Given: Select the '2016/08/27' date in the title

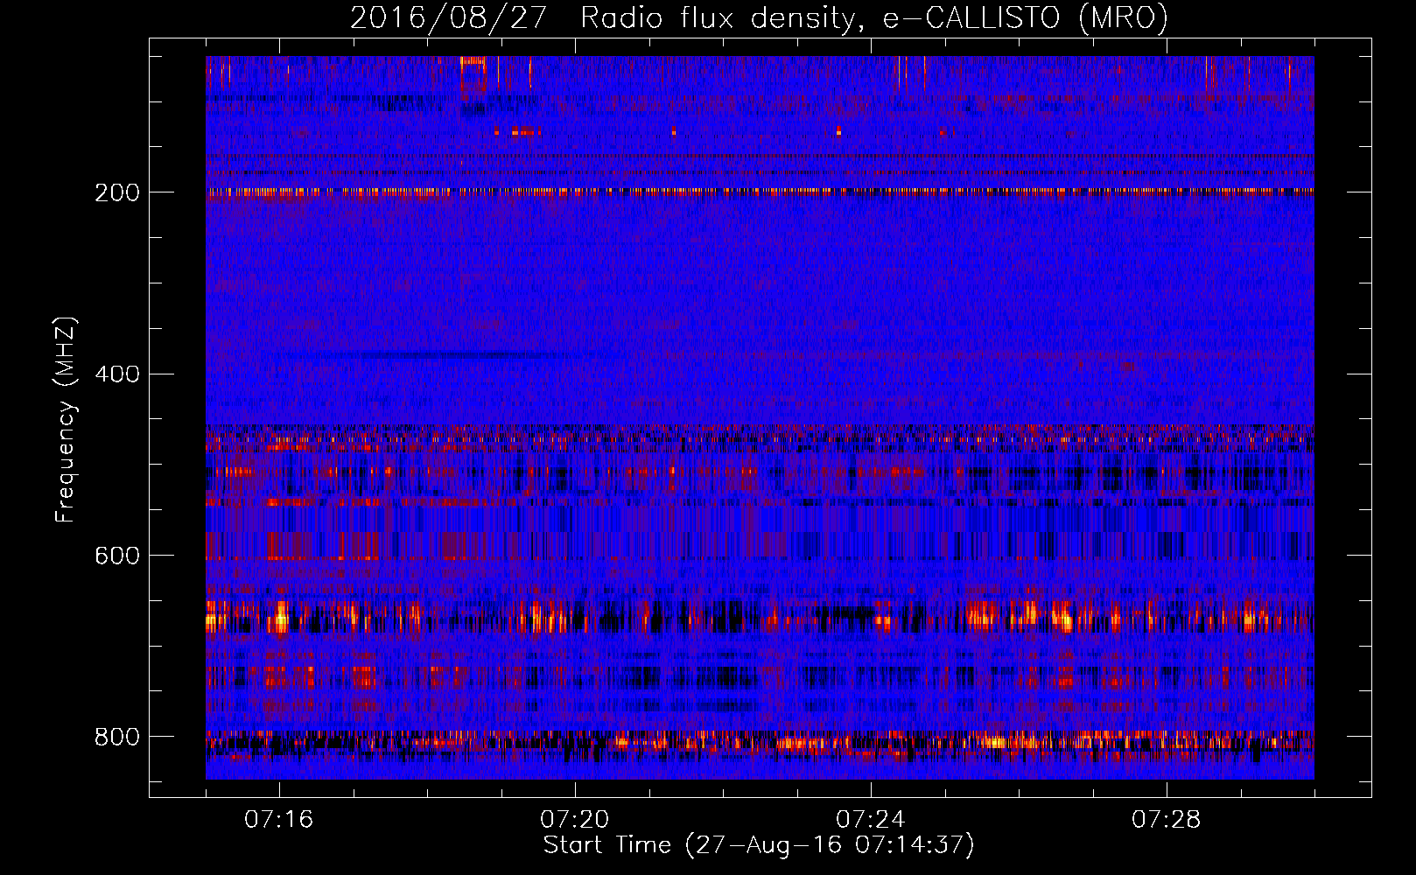Looking at the screenshot, I should [x=448, y=17].
